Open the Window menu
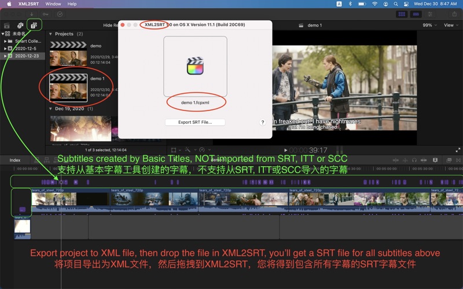 tap(53, 4)
